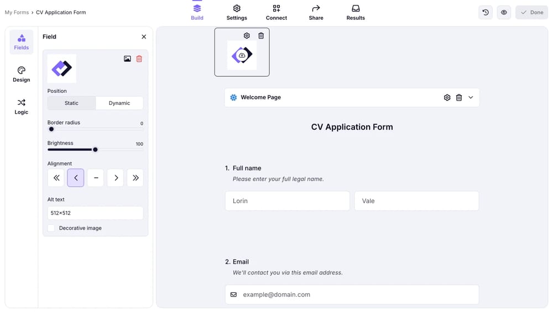The height and width of the screenshot is (312, 553).
Task: Select Dynamic position option
Action: tap(119, 103)
